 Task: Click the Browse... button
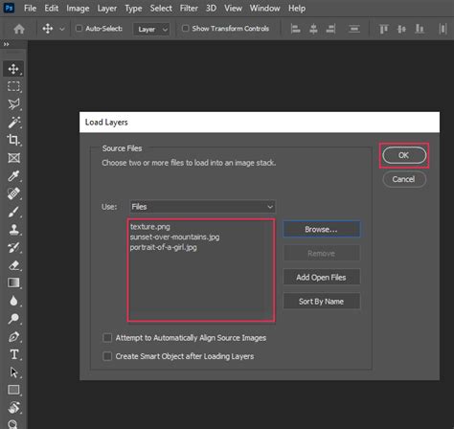tap(321, 229)
